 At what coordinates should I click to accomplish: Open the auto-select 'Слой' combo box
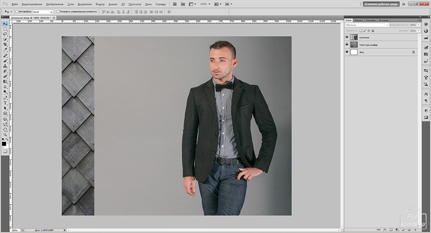pos(43,12)
